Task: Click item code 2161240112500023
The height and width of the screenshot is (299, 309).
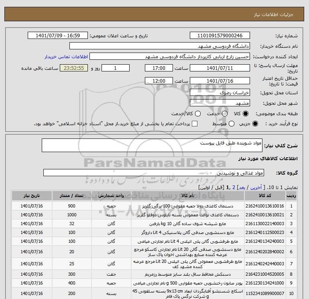Action: (265, 232)
